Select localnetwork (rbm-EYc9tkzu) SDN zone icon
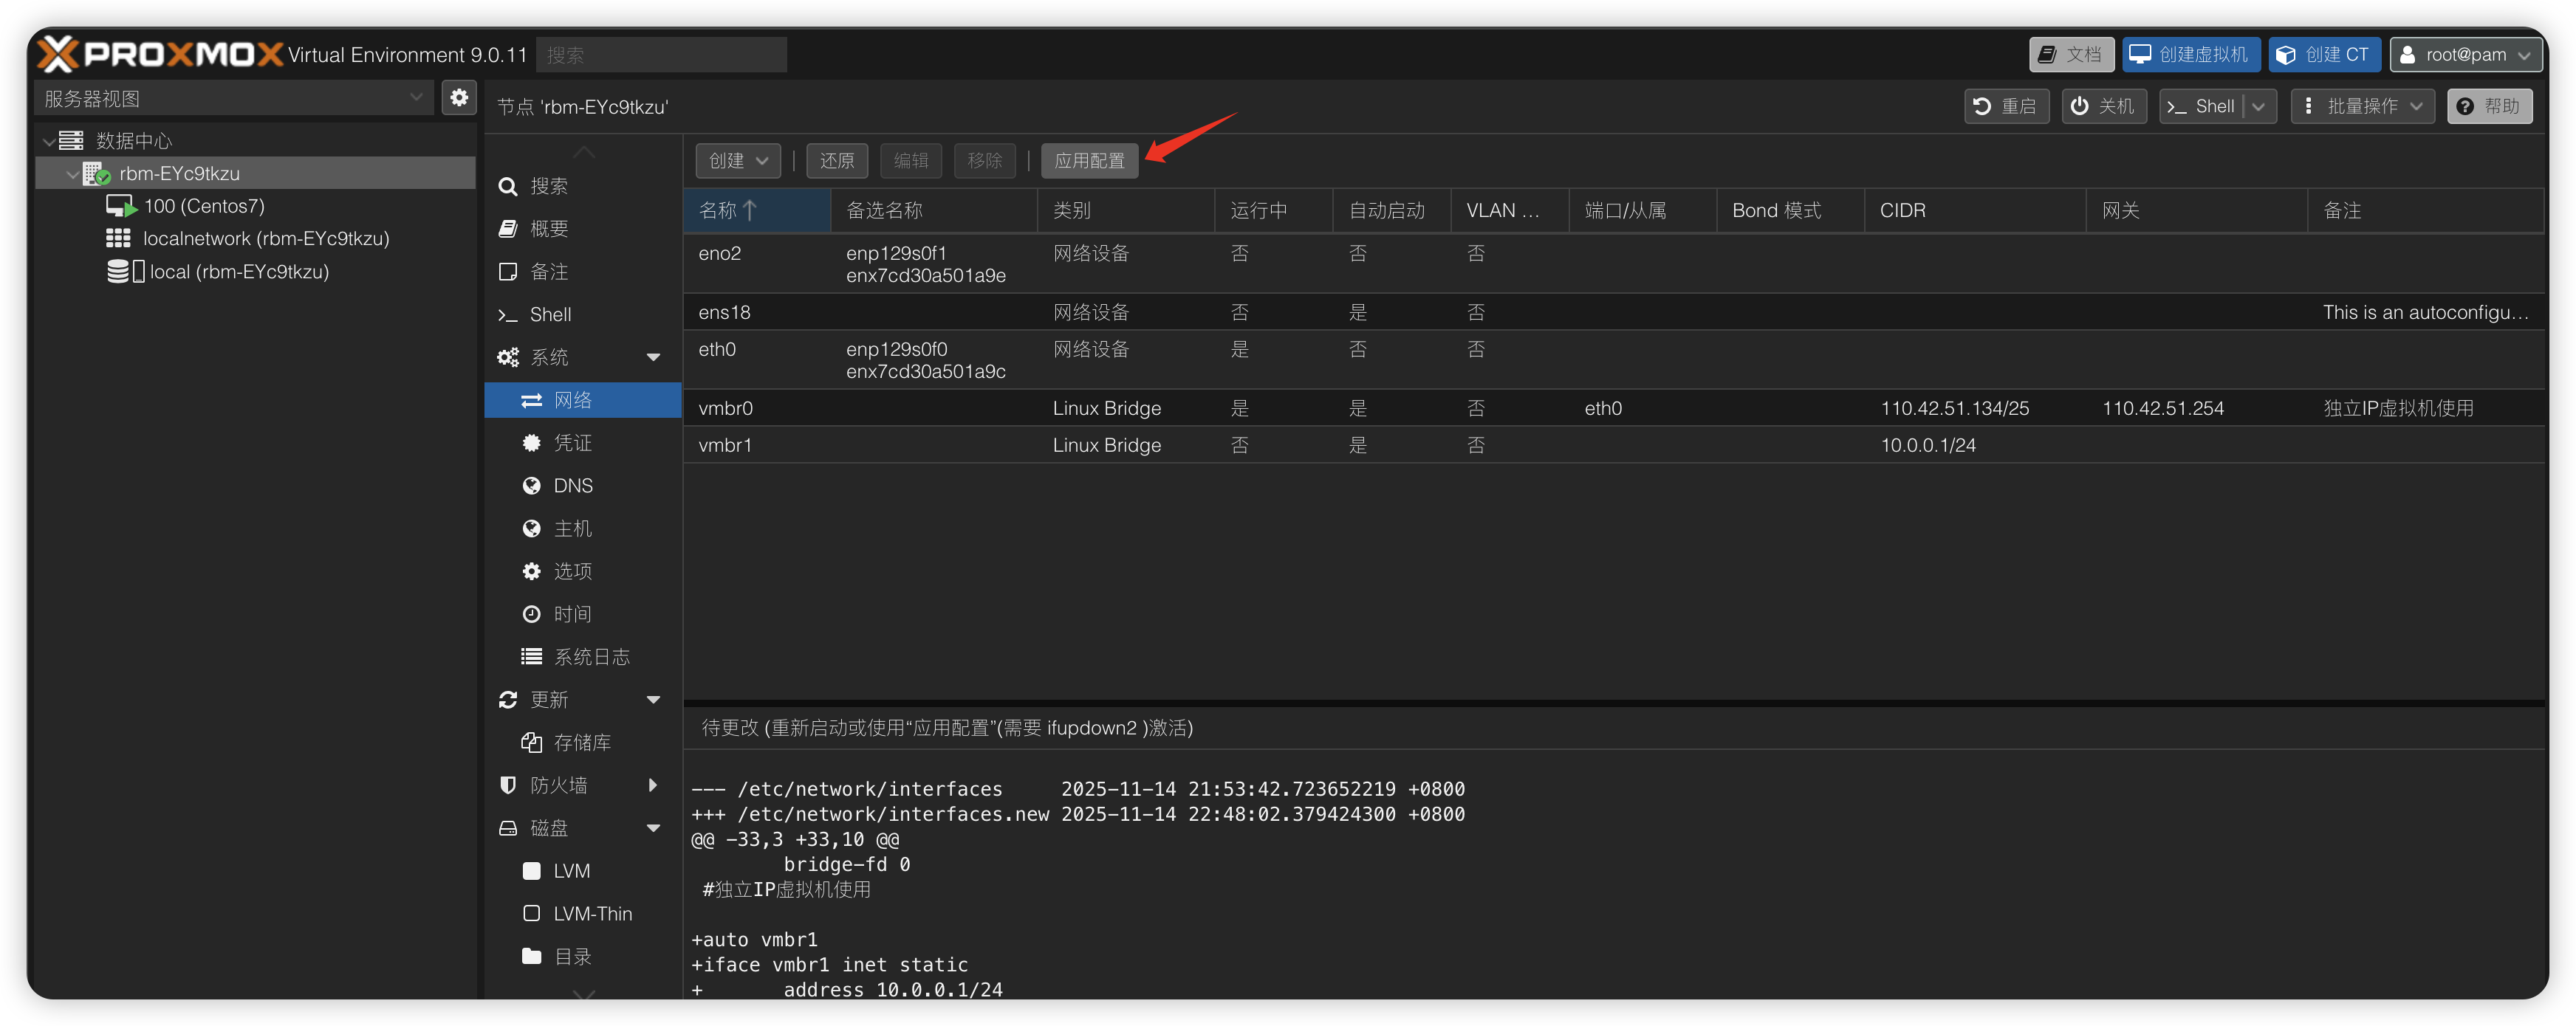This screenshot has height=1026, width=2576. [118, 238]
